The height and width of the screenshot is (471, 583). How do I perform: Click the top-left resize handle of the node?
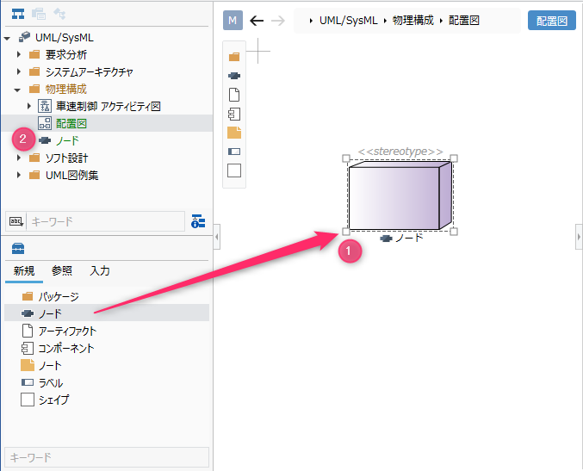(346, 158)
